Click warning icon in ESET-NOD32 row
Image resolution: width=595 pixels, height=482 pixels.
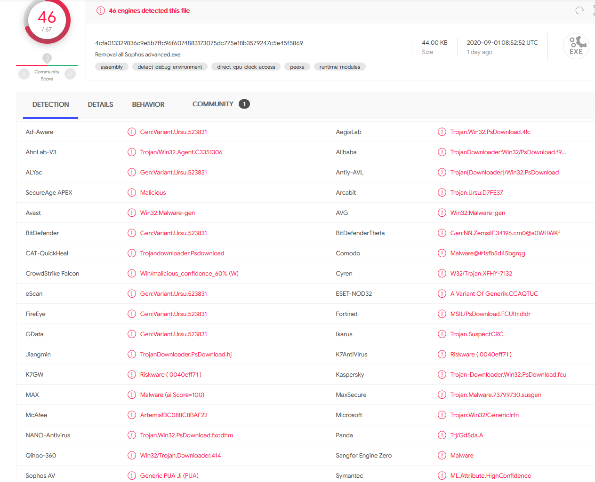pyautogui.click(x=442, y=293)
